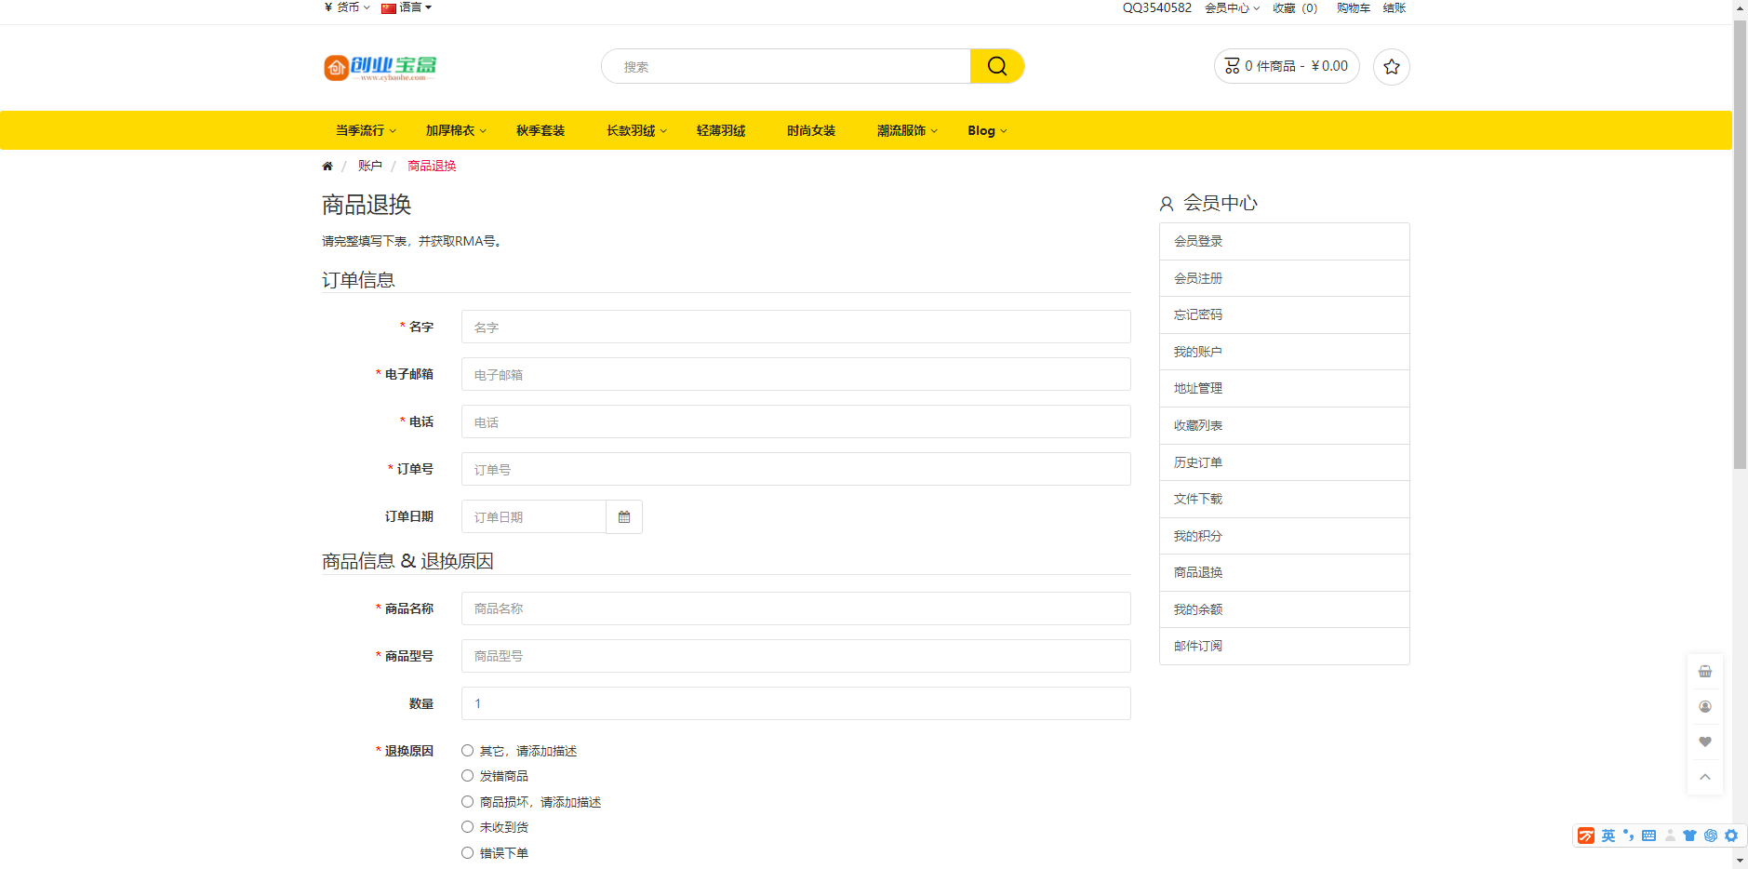1748x869 pixels.
Task: Open 收藏列表 in sidebar
Action: point(1284,425)
